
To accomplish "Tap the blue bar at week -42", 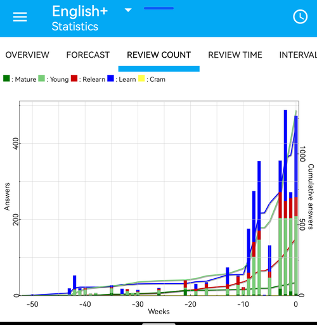I will (x=75, y=283).
